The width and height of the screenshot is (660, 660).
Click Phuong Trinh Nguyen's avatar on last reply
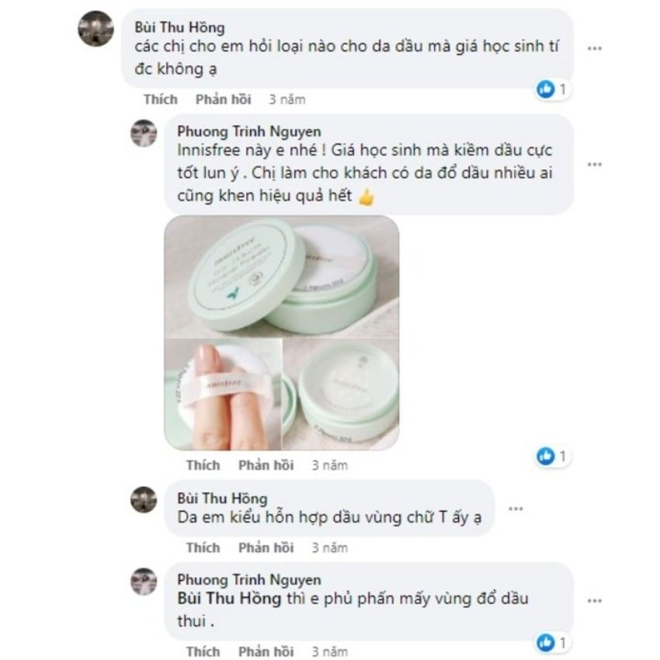144,581
